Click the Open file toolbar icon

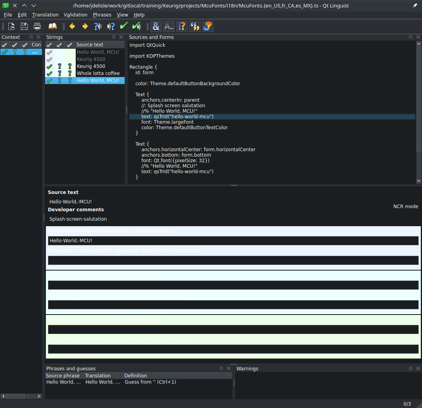click(x=11, y=26)
